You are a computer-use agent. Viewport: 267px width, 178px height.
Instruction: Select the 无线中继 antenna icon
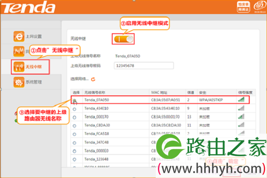point(19,67)
